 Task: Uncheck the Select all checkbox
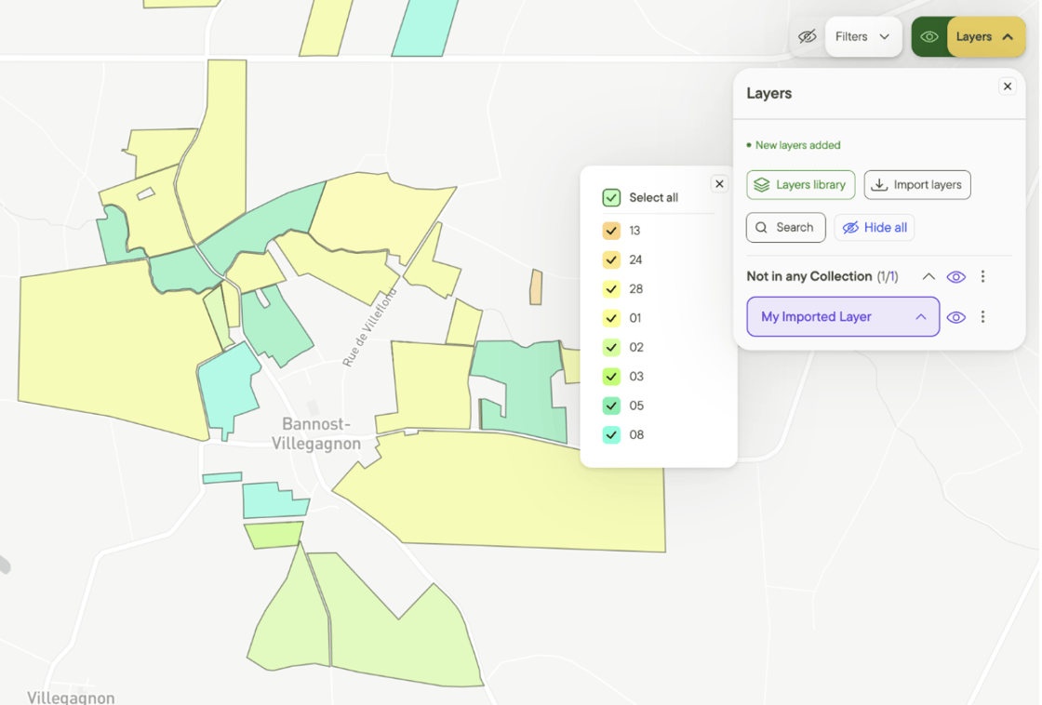click(611, 197)
